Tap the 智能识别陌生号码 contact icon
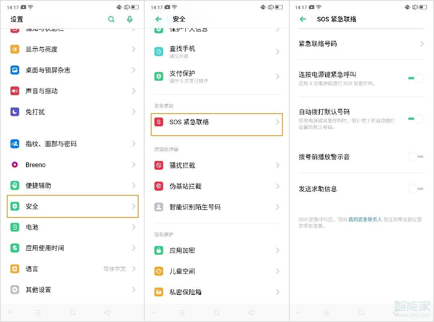 158,207
